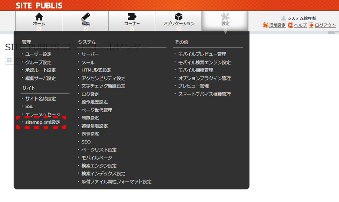Expand the dropdown arrow under コーナー
Screen dimensions: 339x202
pos(132,29)
